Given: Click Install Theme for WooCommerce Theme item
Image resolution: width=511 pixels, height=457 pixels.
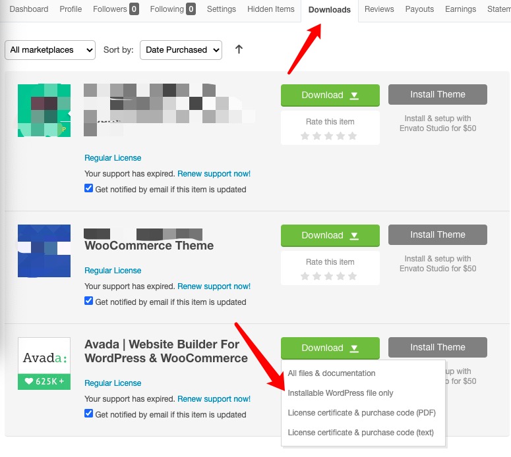Looking at the screenshot, I should [438, 234].
